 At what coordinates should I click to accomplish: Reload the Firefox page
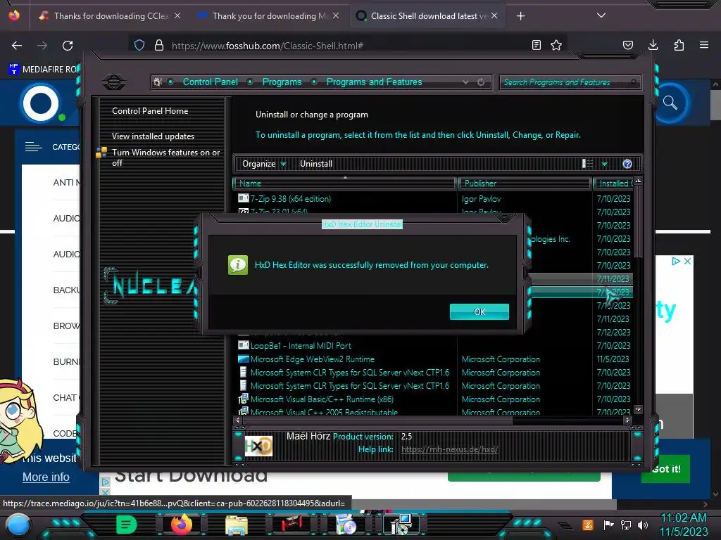pos(68,46)
